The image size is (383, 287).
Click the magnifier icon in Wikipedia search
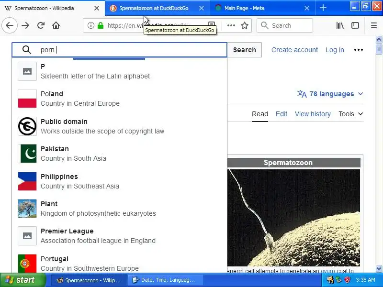pos(27,50)
